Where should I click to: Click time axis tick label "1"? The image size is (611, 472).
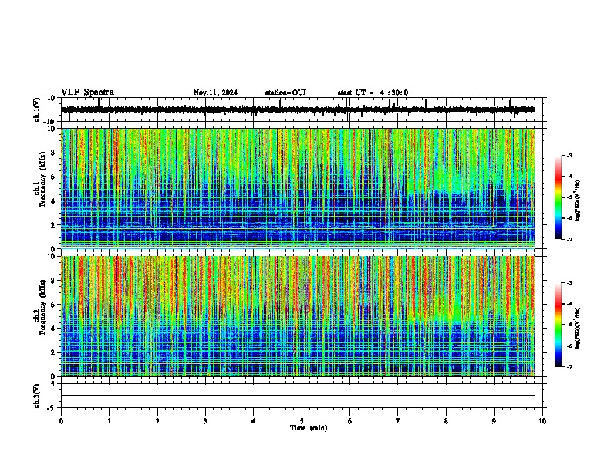[x=109, y=421]
